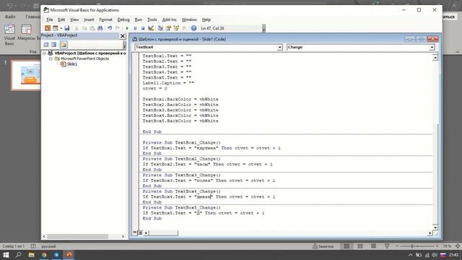
Task: Click the 'Label1.Caption' code line
Action: pos(168,83)
